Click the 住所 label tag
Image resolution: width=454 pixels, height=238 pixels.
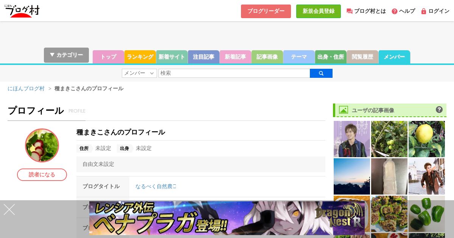point(84,148)
